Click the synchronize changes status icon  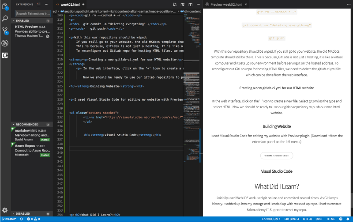point(22,219)
